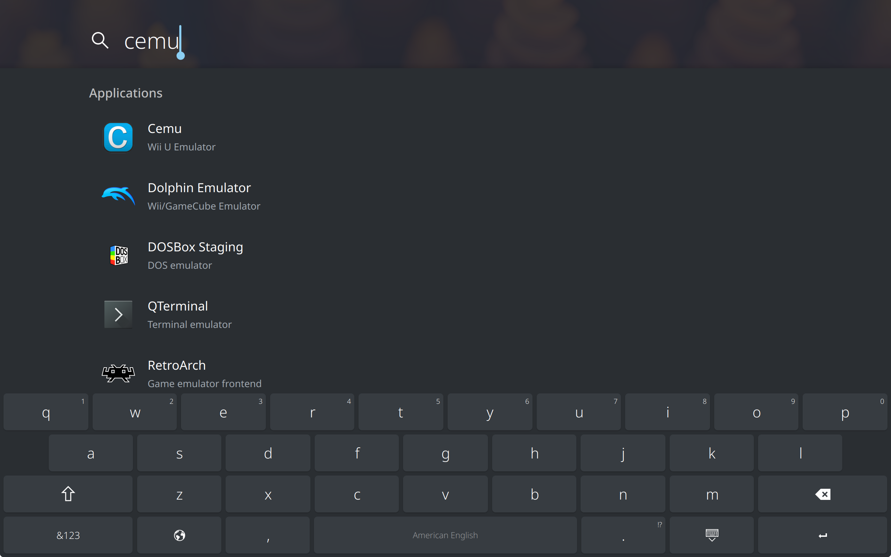Tap the letter m key
Screen dimensions: 891x557
[x=711, y=494]
